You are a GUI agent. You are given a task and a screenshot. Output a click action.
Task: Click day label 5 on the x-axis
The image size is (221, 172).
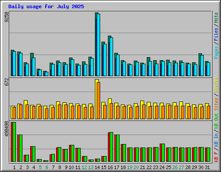[x=40, y=167]
